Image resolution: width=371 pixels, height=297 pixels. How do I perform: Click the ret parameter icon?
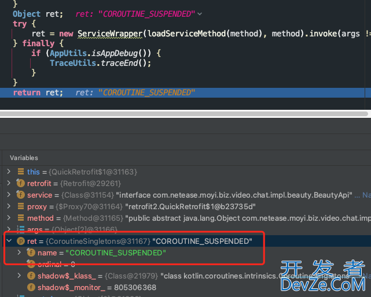click(21, 241)
